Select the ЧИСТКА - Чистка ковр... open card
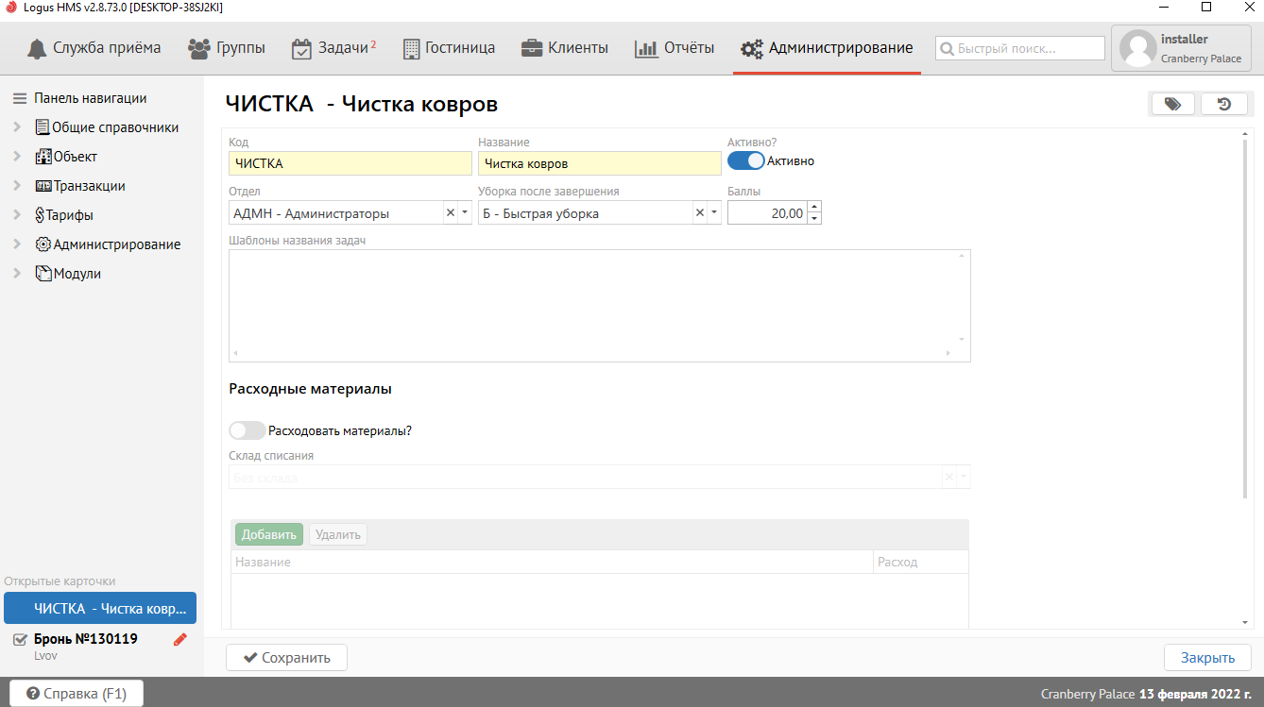1264x707 pixels. (x=100, y=608)
